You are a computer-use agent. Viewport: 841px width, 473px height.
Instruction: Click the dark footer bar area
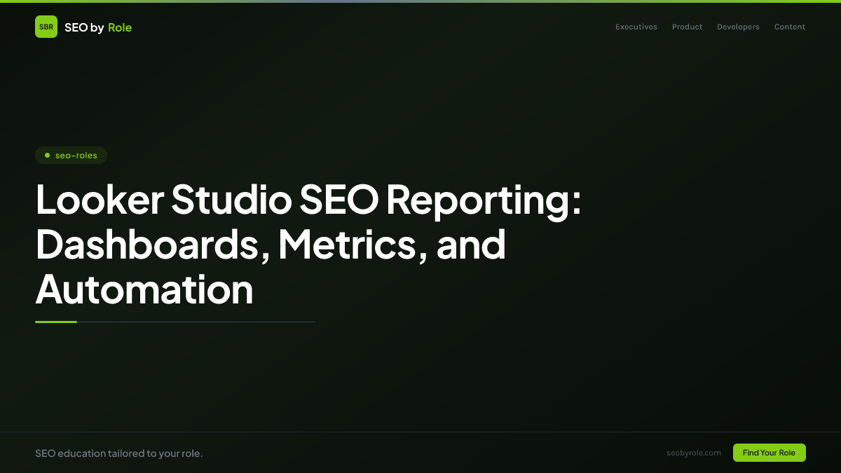point(420,453)
